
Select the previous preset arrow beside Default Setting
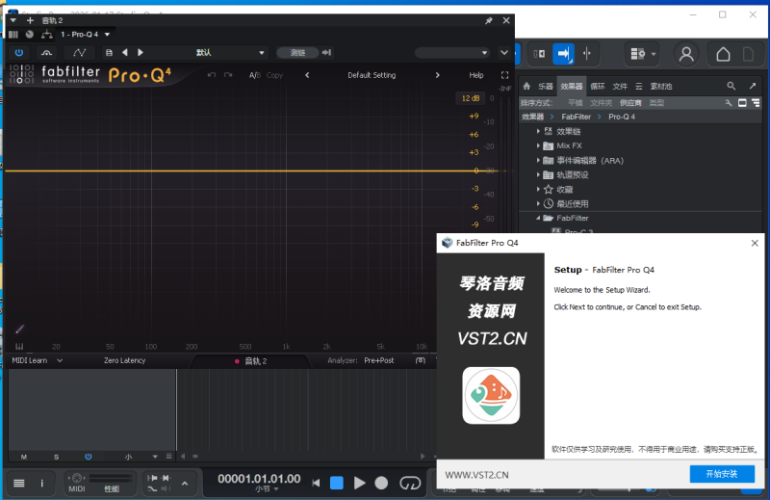pos(307,75)
